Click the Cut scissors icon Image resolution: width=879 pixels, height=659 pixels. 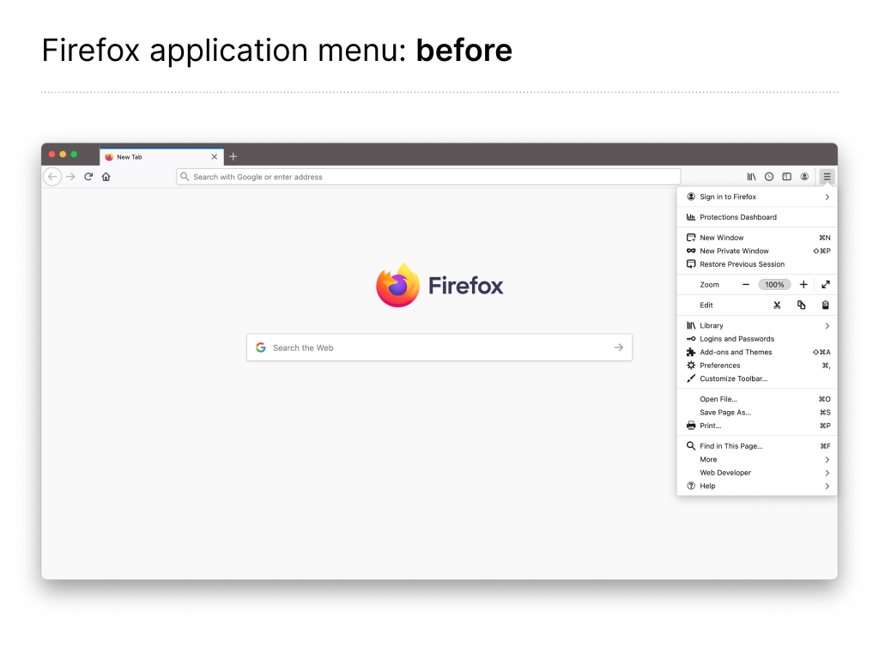pos(777,305)
